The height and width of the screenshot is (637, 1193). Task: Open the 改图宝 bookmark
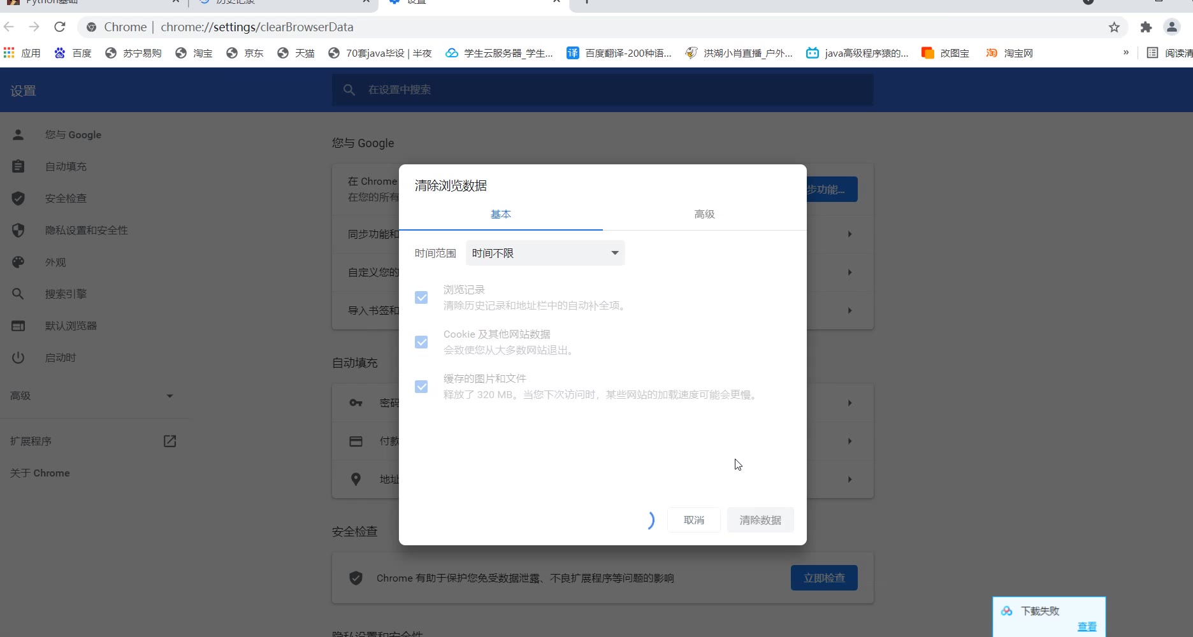[x=946, y=53]
